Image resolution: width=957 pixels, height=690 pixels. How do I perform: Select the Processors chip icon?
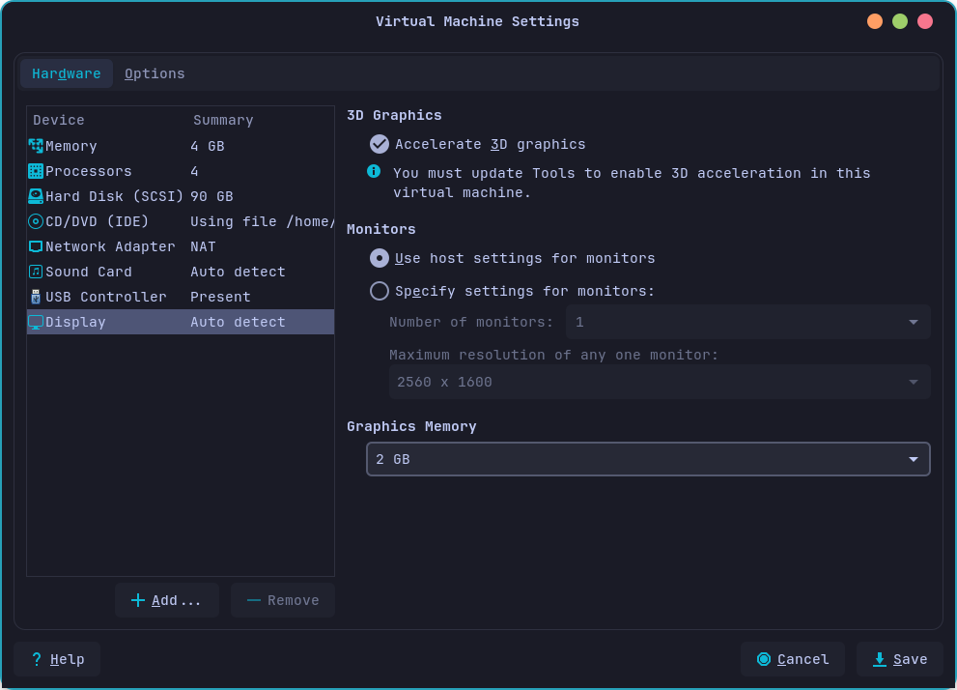click(36, 171)
